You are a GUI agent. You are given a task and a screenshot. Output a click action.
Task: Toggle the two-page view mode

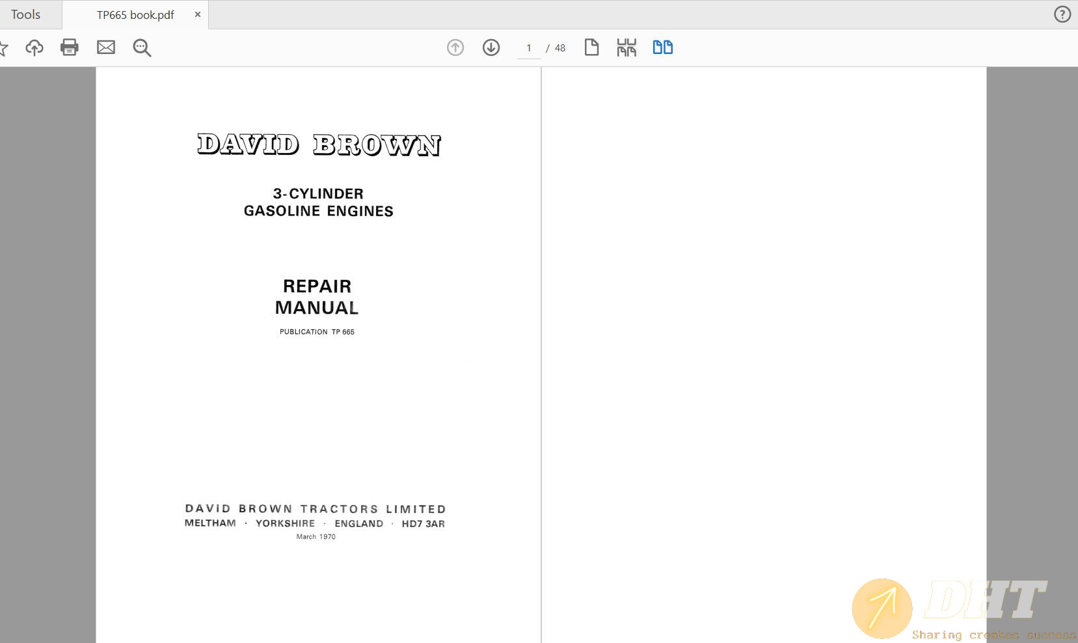tap(662, 48)
